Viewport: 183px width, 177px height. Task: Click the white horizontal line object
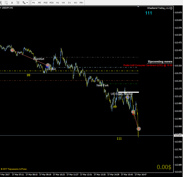coord(129,92)
